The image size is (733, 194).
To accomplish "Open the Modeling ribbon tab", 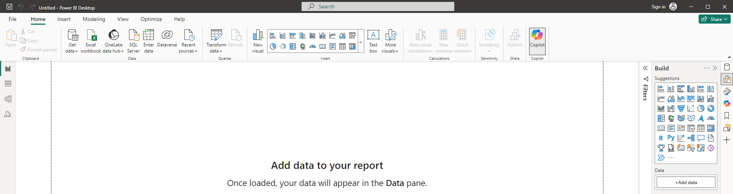I will click(94, 19).
